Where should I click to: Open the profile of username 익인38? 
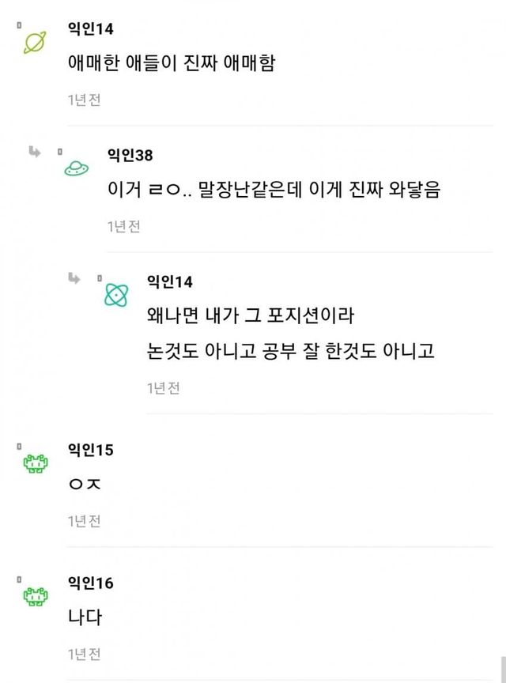point(130,154)
